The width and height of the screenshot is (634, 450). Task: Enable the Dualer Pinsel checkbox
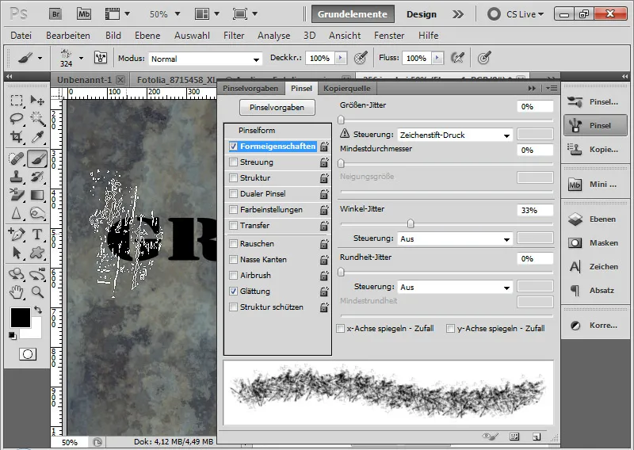coord(233,193)
